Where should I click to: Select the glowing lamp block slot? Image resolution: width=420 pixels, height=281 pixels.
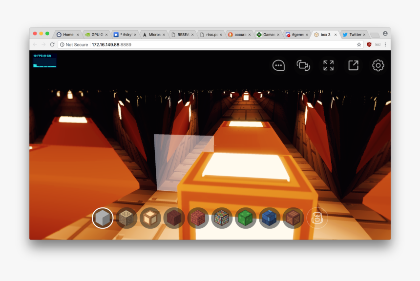150,218
